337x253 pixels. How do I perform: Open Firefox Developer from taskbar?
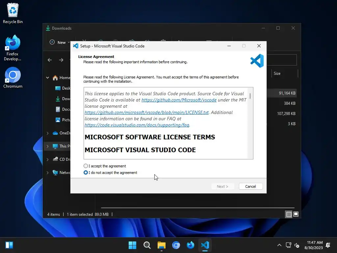[191, 245]
